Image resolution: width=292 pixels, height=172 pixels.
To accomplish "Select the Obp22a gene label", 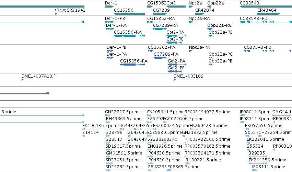I will 215,3.
